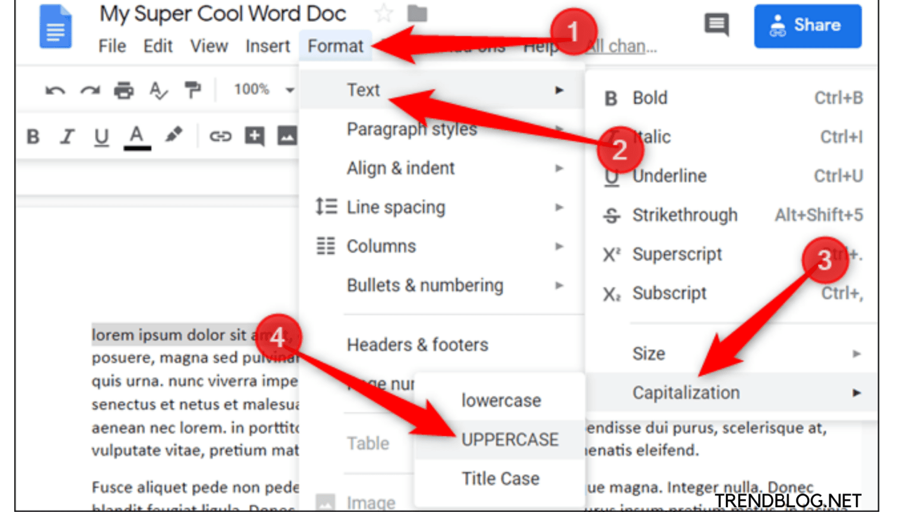Click the Google Docs home icon

(55, 27)
